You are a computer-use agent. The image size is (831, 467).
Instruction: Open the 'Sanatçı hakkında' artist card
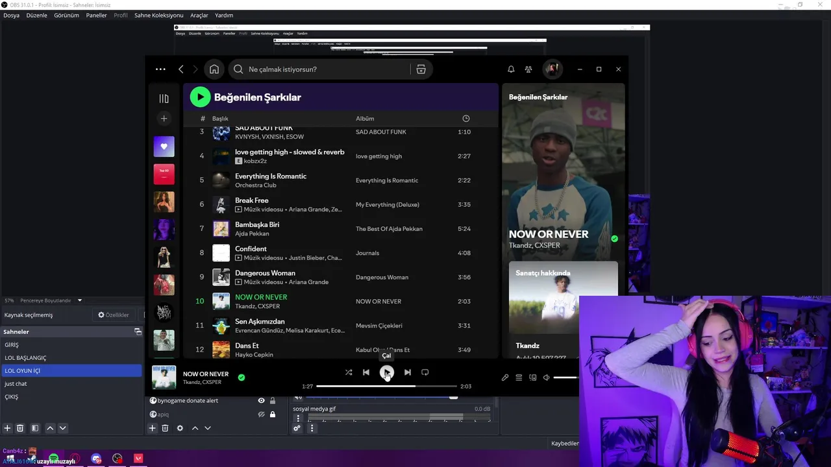click(x=564, y=309)
